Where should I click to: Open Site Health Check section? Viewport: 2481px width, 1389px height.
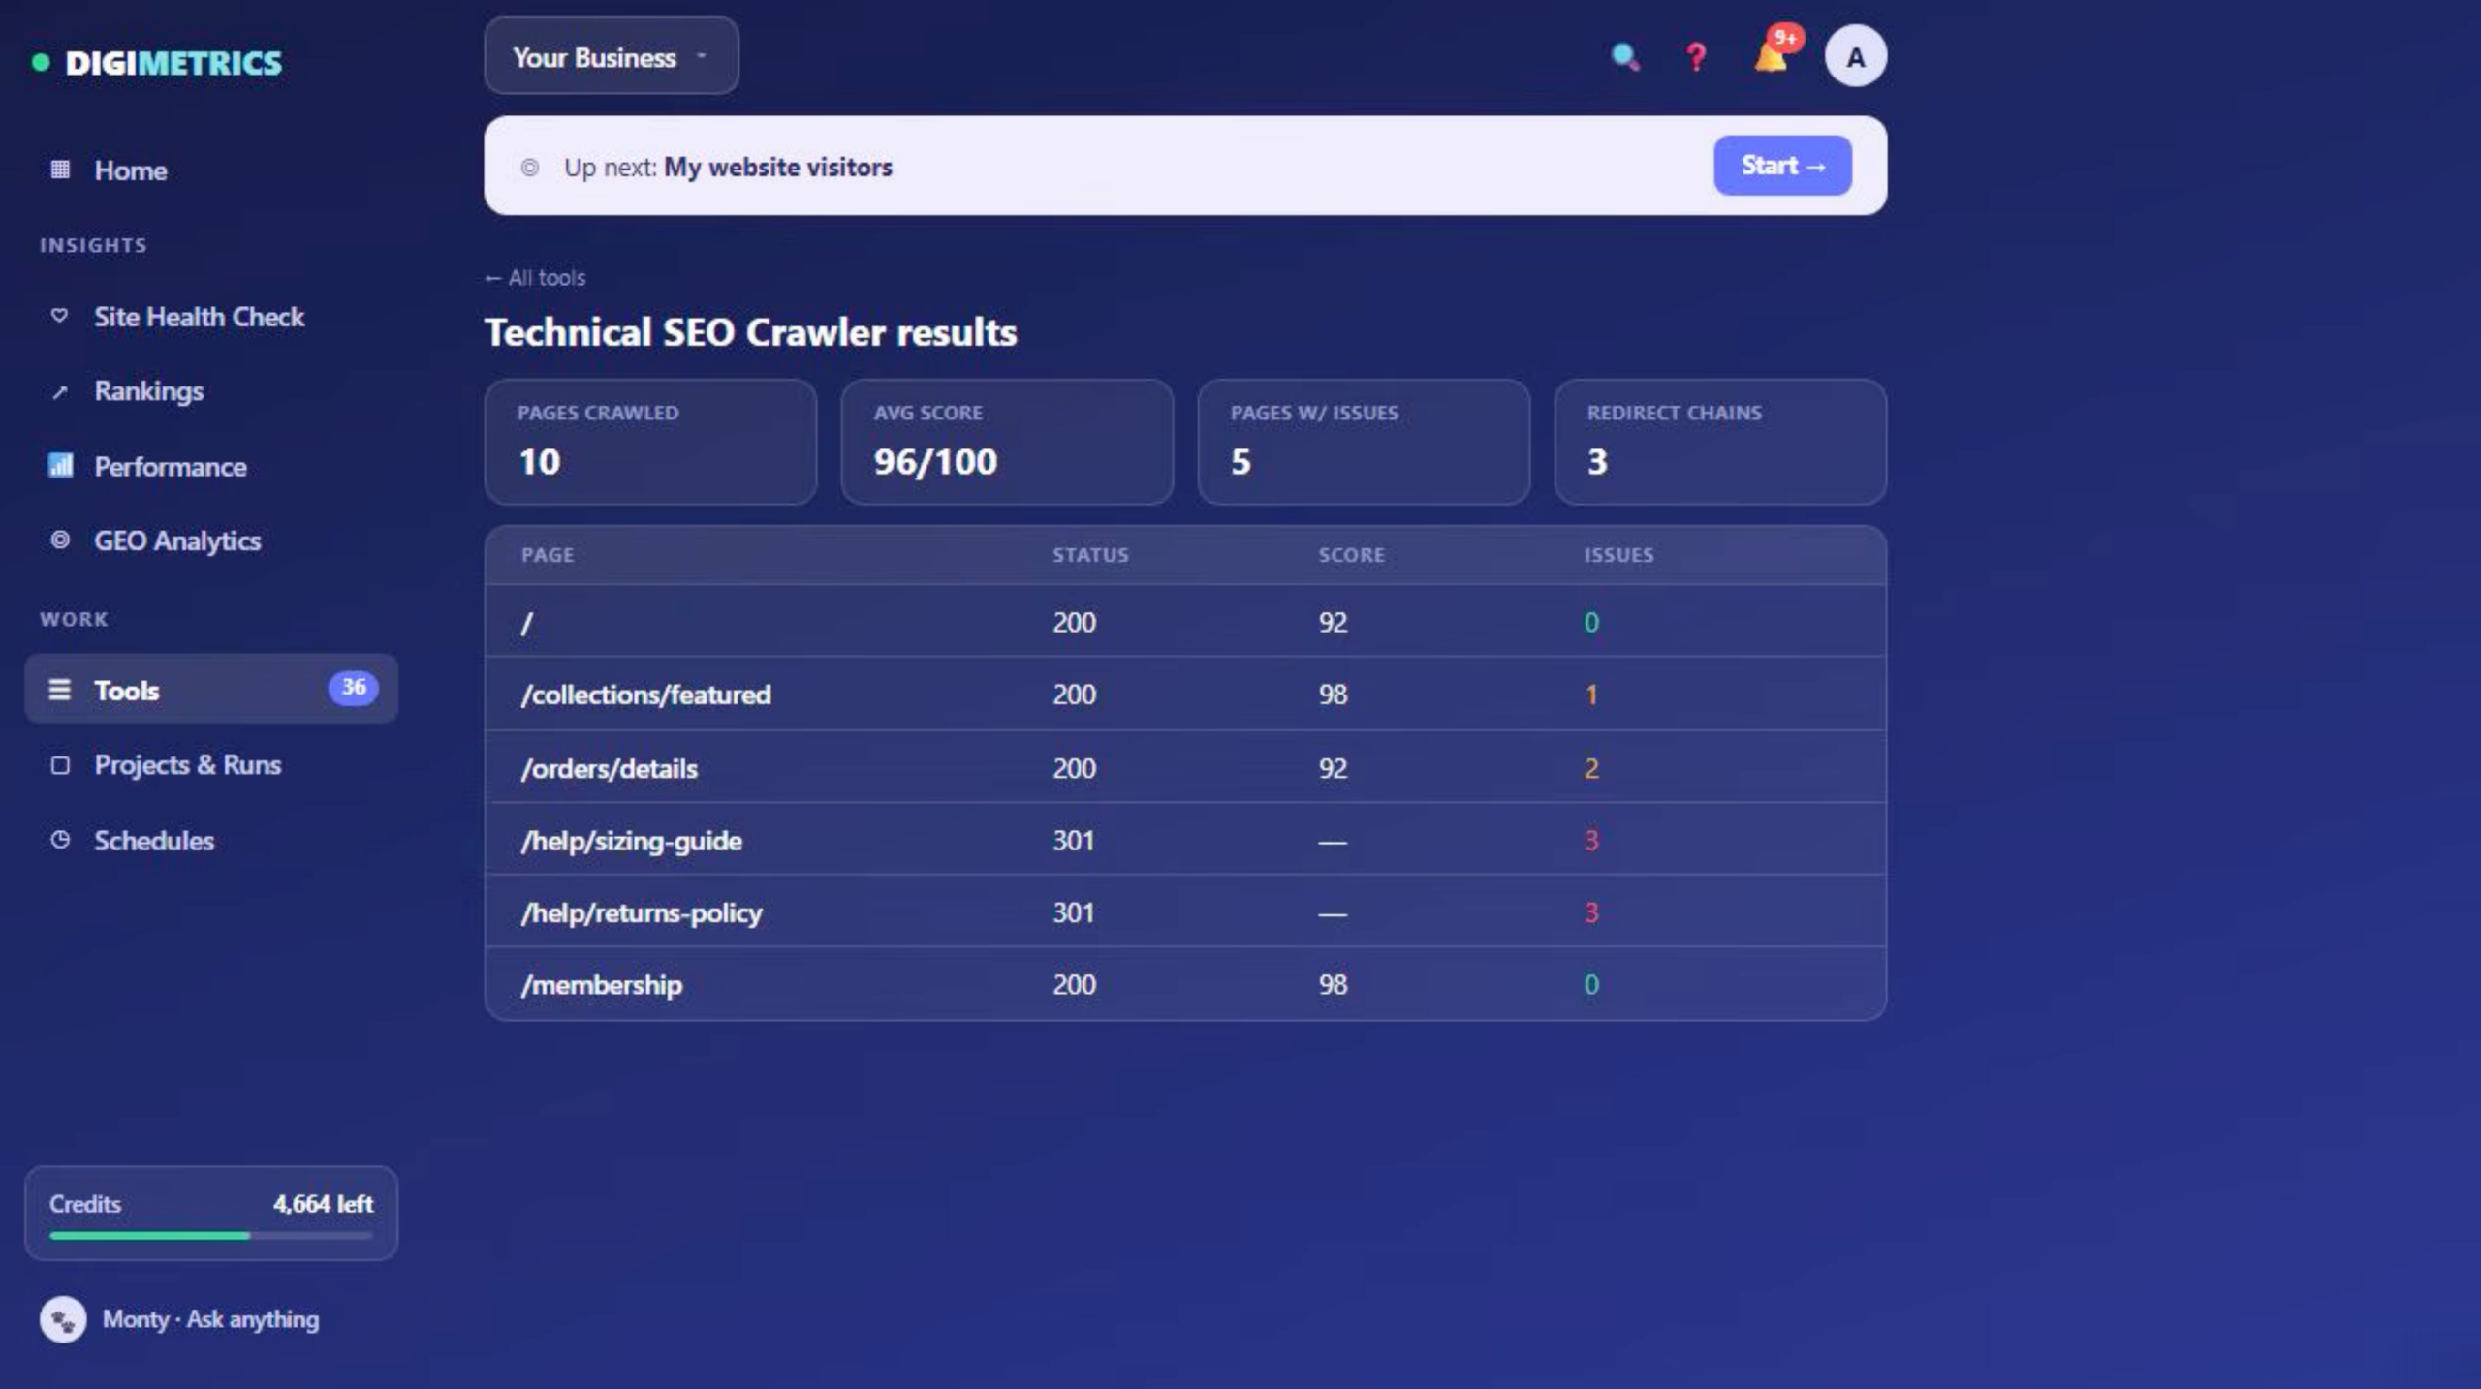[x=211, y=317]
